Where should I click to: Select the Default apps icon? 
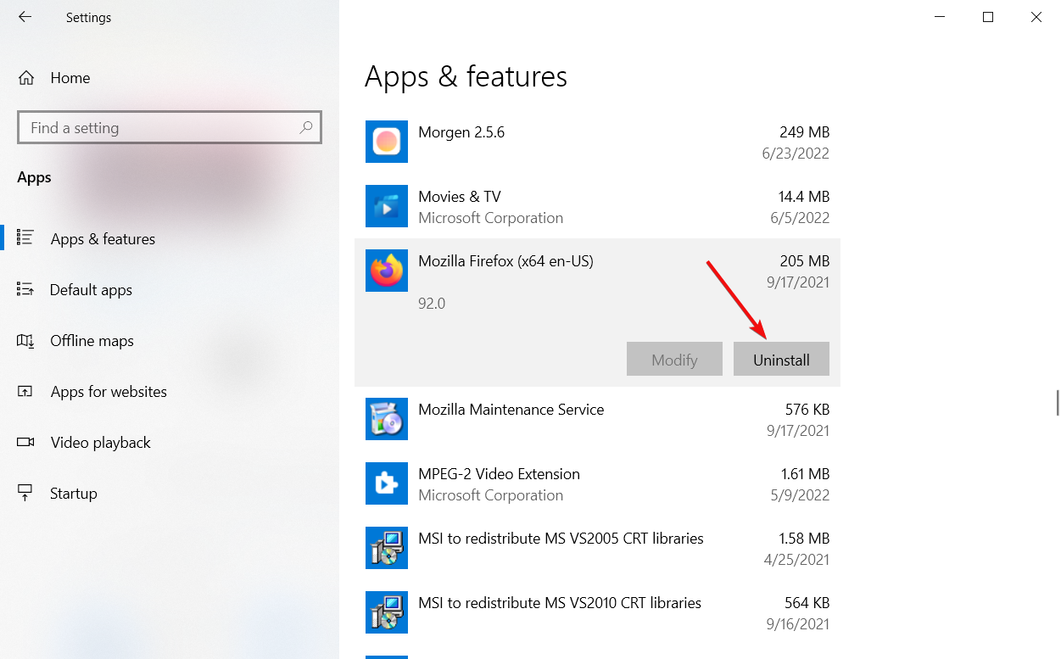[x=25, y=289]
